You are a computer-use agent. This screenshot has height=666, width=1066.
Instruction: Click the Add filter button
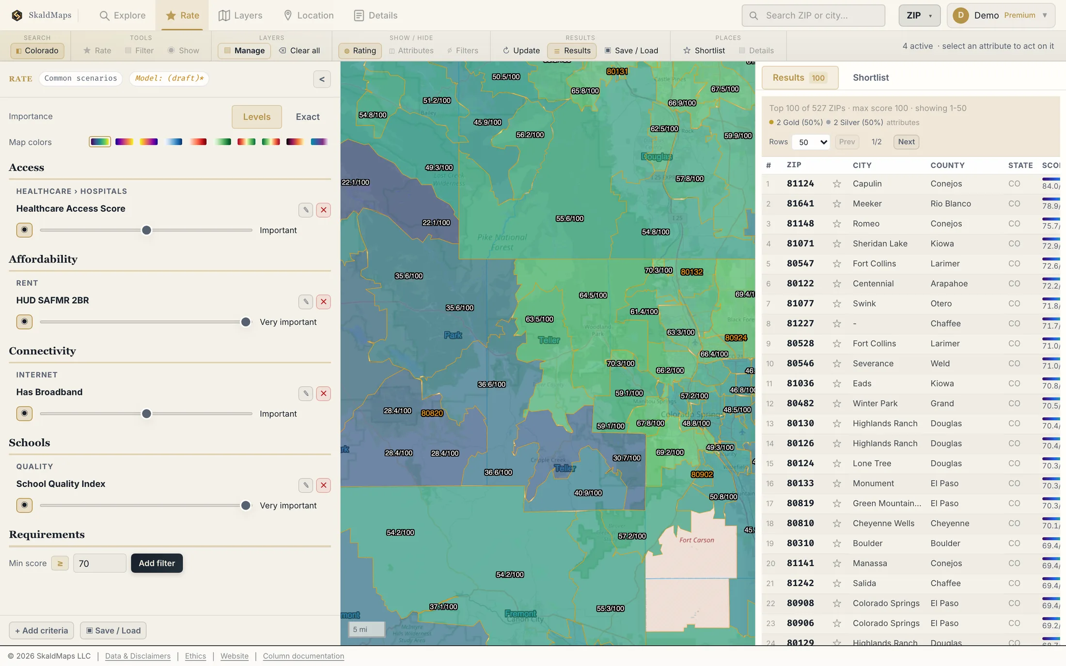coord(157,563)
